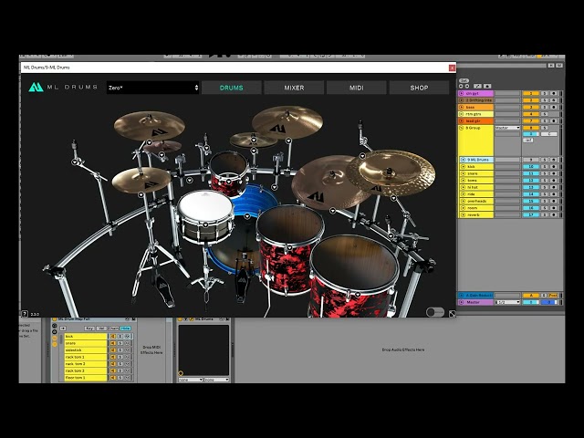584x438 pixels.
Task: Mute the floor tom 1 chain speaker icon
Action: tap(112, 378)
